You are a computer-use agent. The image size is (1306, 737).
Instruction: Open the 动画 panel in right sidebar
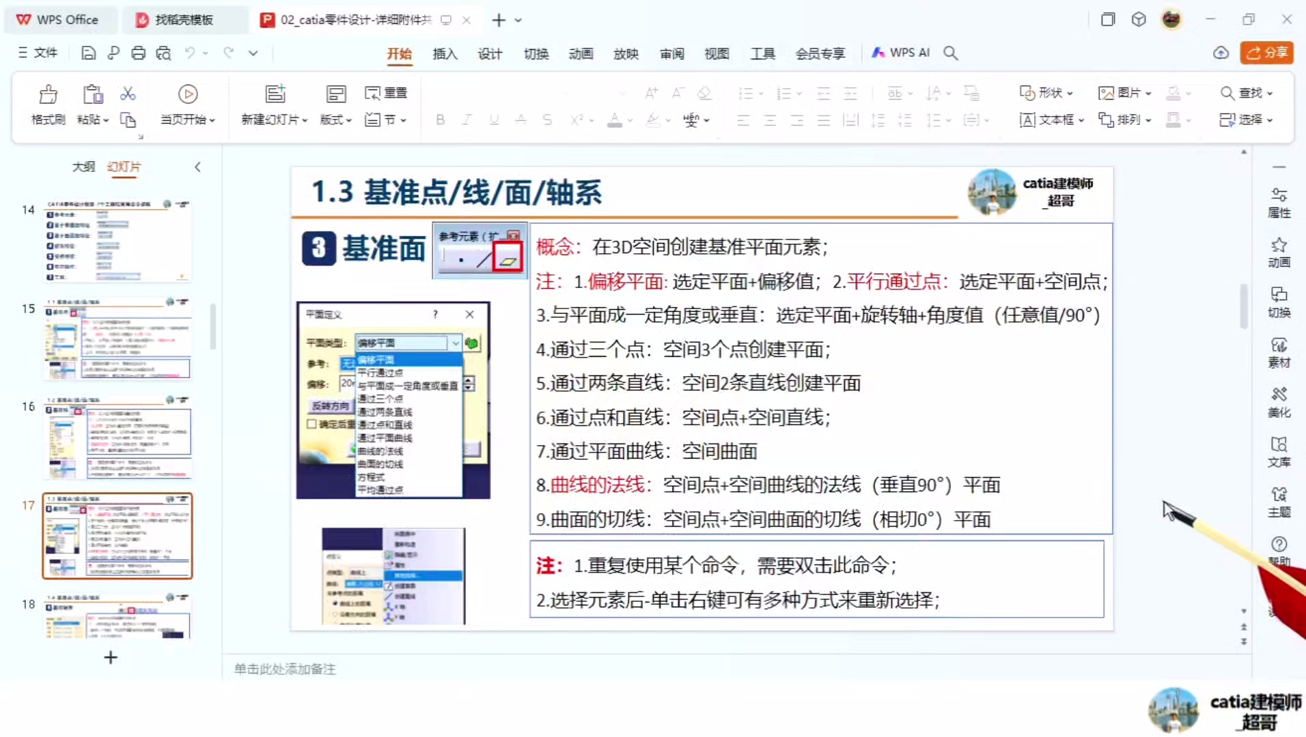tap(1279, 252)
